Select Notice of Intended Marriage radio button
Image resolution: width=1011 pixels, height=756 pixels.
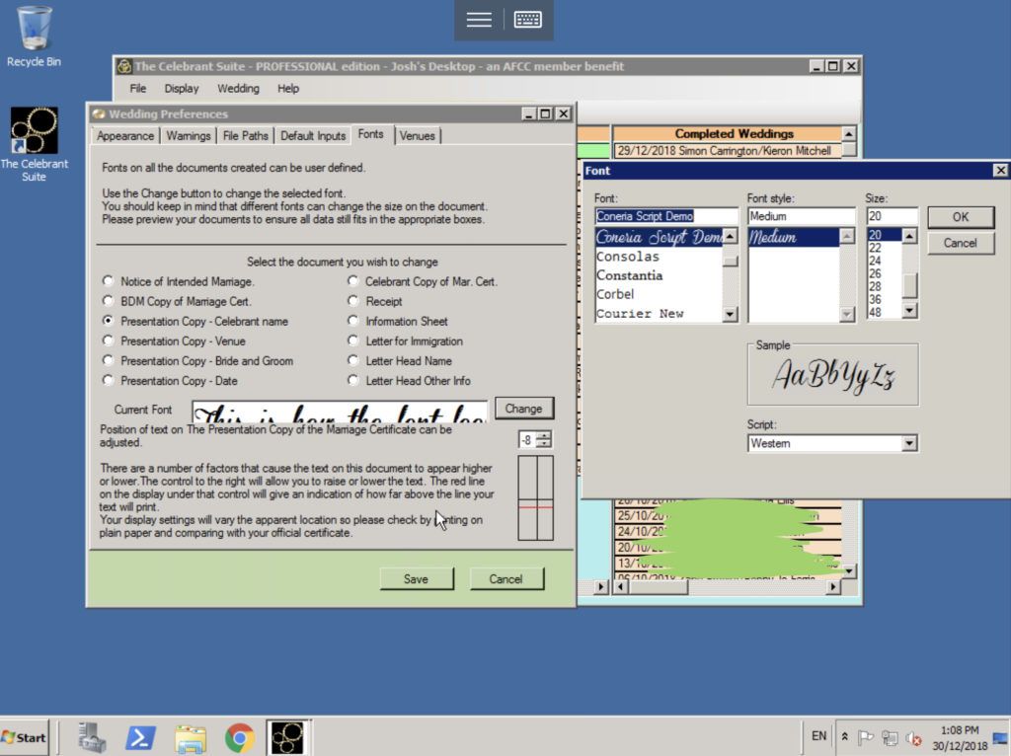point(109,281)
